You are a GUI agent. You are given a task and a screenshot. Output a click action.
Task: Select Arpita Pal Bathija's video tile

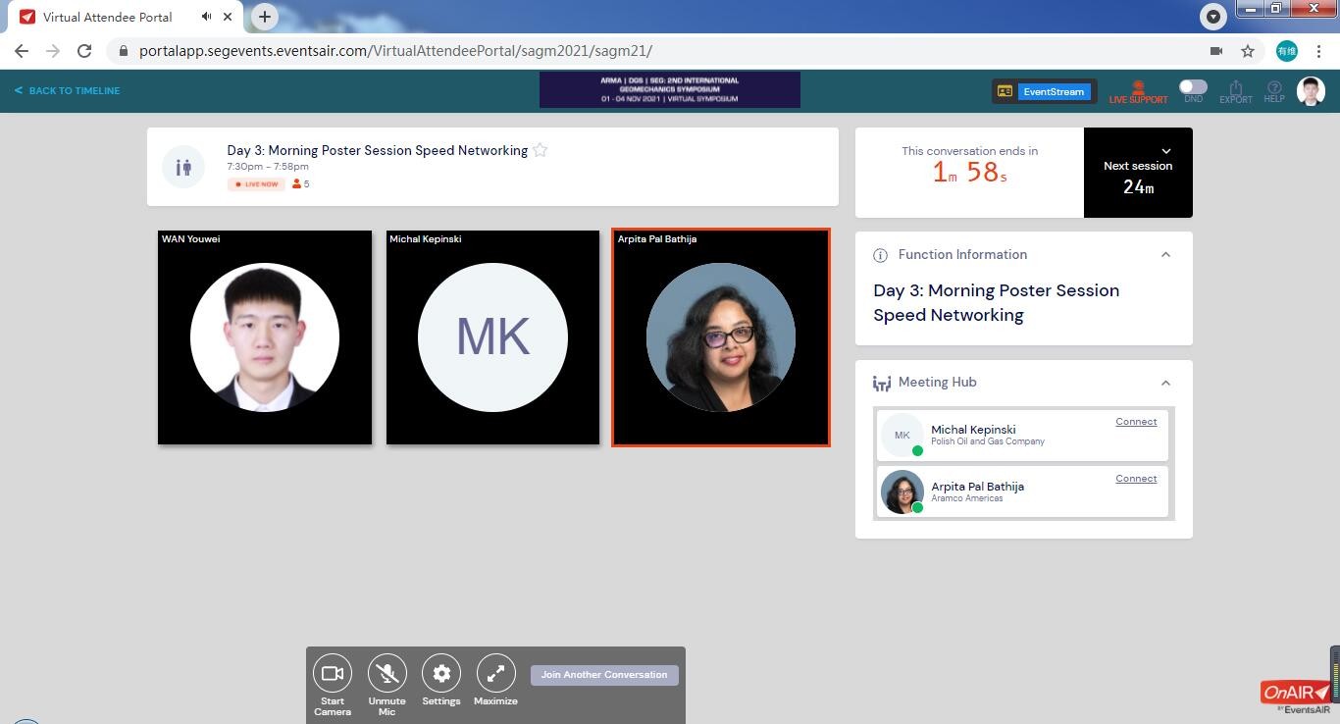point(720,337)
